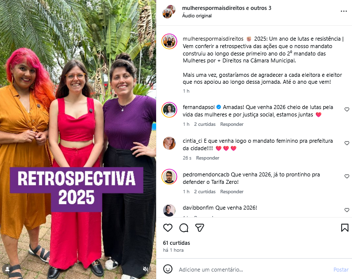Open fernandapsol's profile picture

169,110
